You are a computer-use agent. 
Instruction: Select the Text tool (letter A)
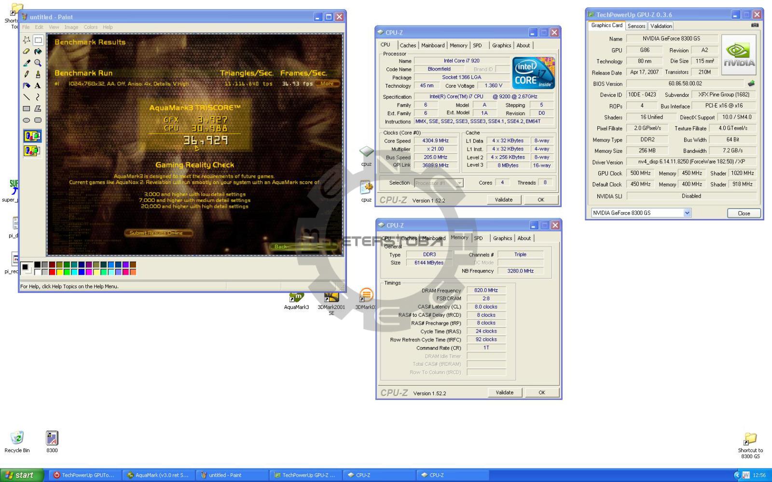pyautogui.click(x=38, y=85)
